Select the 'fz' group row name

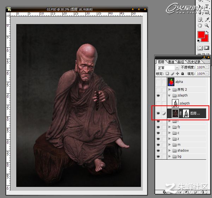pyautogui.click(x=179, y=127)
